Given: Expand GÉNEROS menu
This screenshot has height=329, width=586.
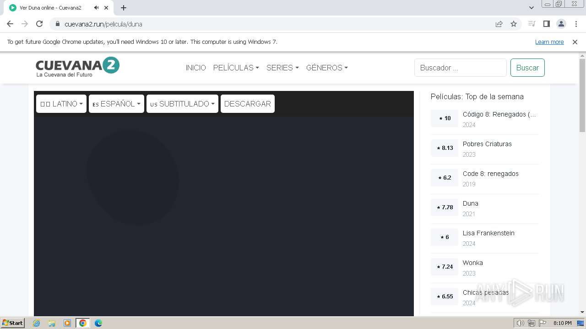Looking at the screenshot, I should click(327, 68).
